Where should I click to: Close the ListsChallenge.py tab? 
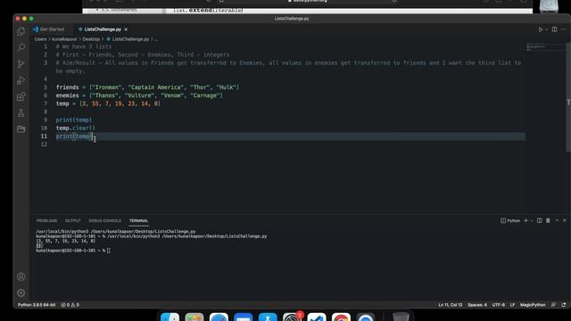click(x=126, y=29)
